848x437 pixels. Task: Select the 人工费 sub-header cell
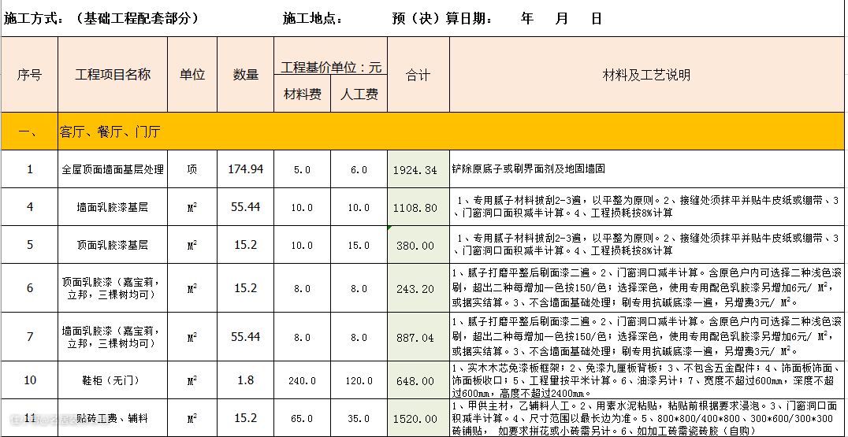(x=359, y=94)
